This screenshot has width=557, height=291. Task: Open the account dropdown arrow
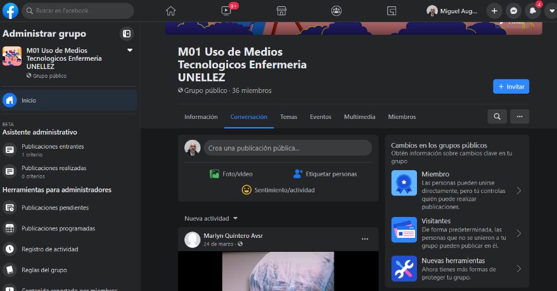click(552, 11)
